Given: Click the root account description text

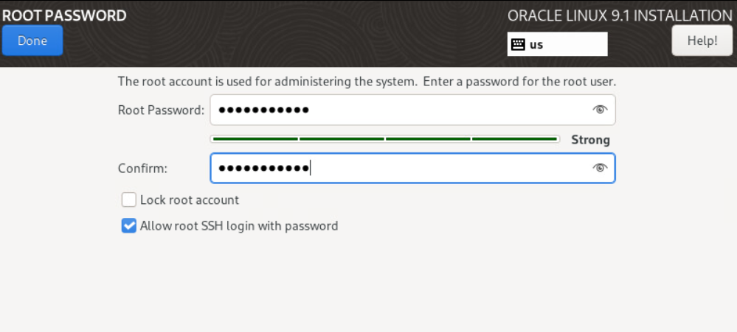Looking at the screenshot, I should pos(367,81).
